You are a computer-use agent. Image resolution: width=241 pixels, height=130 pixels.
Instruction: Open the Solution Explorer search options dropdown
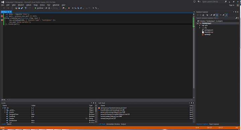238,18
